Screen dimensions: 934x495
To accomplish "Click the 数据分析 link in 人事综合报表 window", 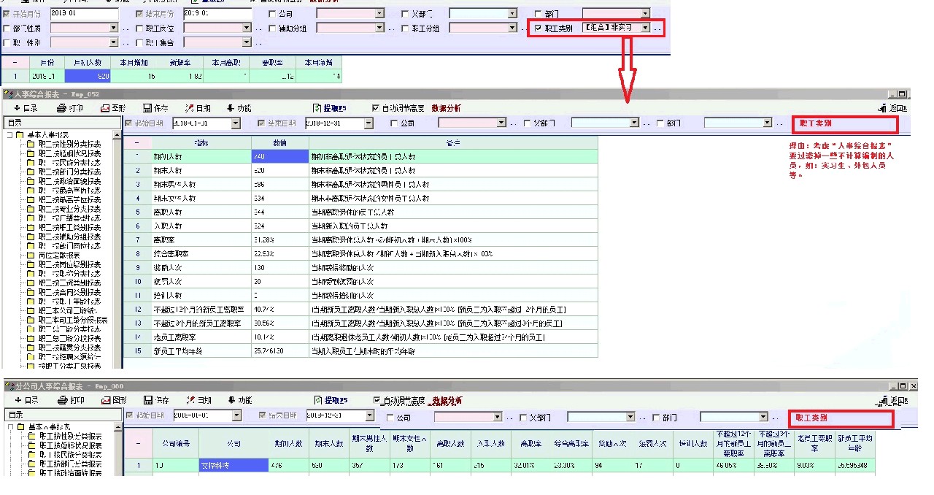I will [x=446, y=108].
